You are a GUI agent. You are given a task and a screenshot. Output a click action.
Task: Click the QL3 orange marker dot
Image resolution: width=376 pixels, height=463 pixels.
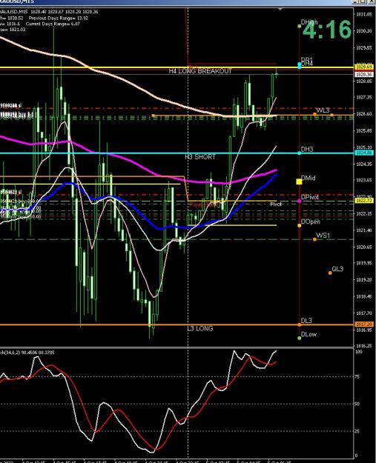(x=330, y=273)
